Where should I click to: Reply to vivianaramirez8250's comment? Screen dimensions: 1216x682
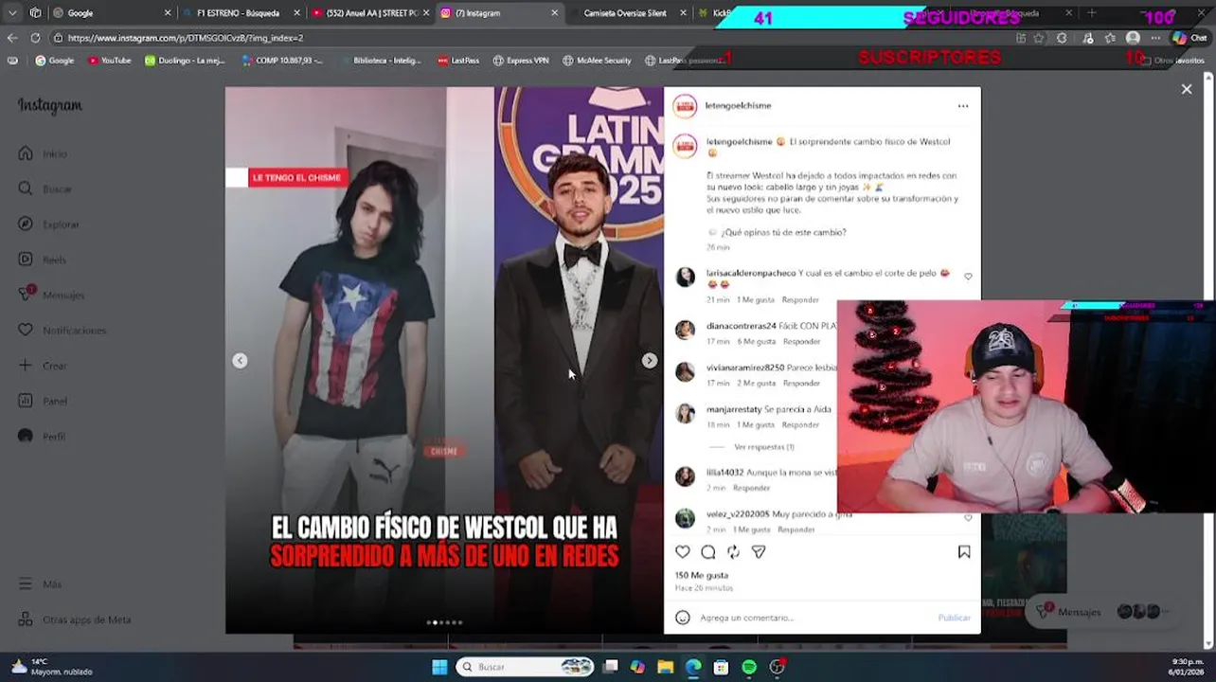[x=801, y=384]
